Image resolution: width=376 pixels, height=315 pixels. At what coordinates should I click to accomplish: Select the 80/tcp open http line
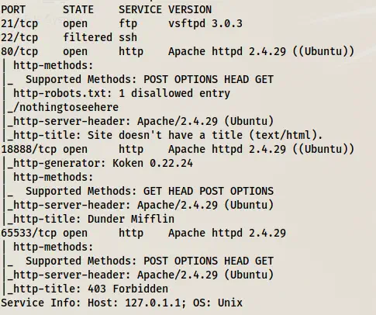[x=178, y=51]
